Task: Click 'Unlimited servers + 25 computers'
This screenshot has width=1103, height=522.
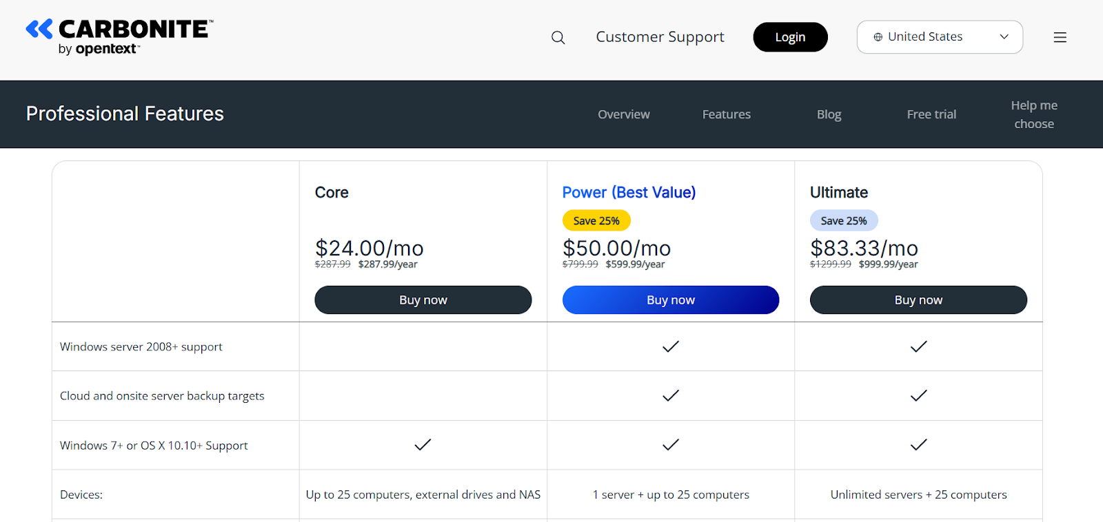Action: 918,494
